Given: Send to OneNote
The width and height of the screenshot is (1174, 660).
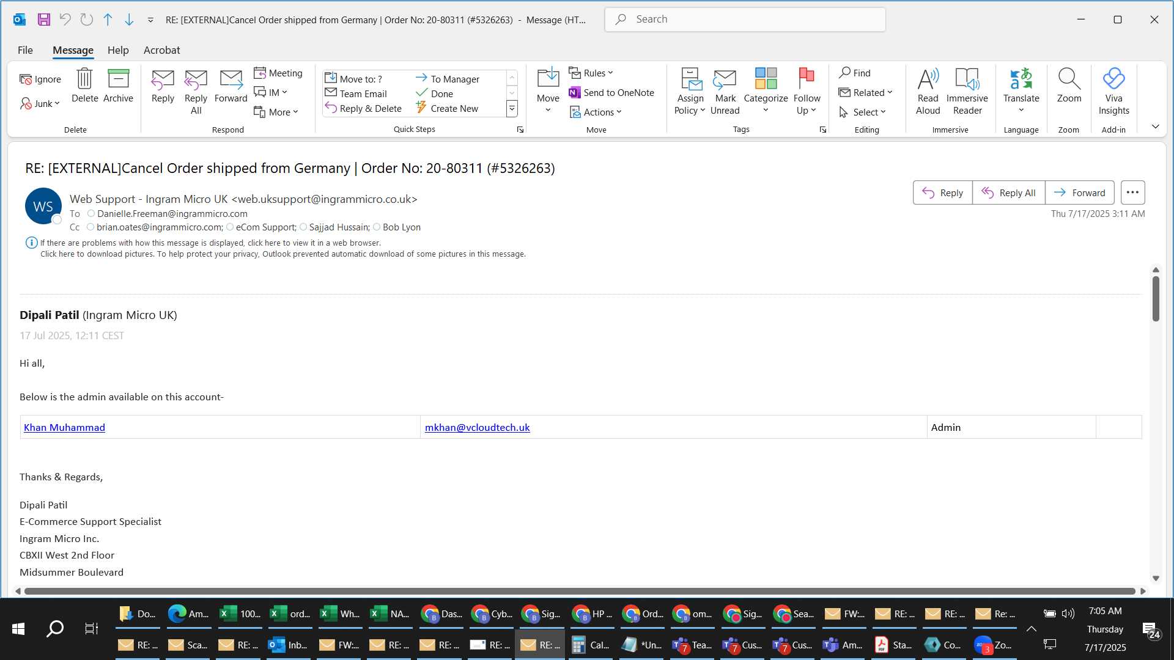Looking at the screenshot, I should (x=611, y=92).
